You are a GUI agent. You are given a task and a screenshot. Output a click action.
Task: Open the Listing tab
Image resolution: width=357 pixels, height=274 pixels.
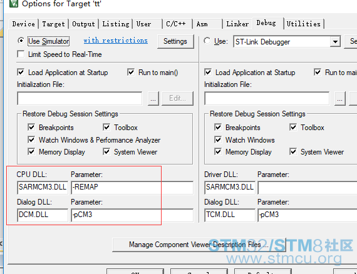pos(116,24)
